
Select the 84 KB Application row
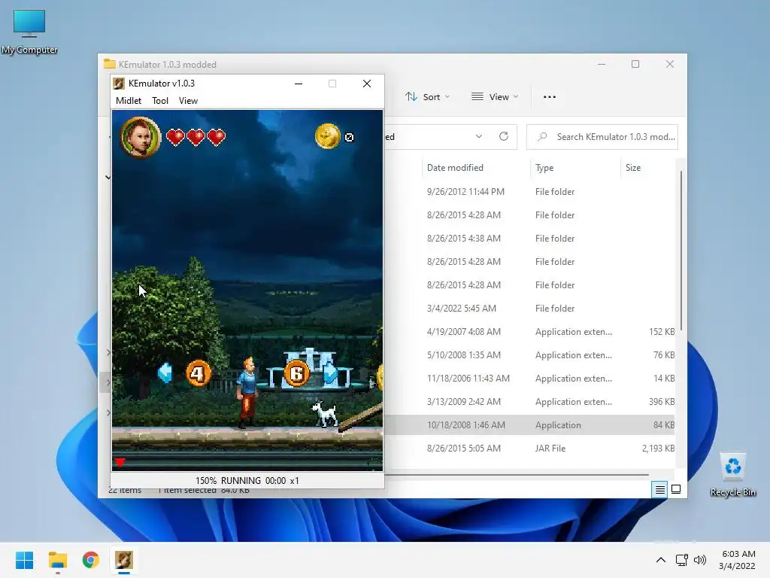coord(529,425)
